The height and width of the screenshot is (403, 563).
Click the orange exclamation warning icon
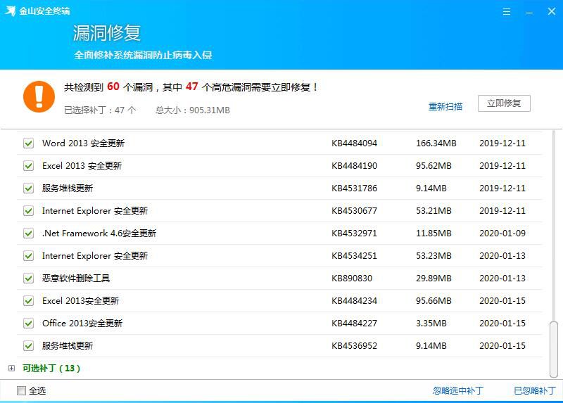(39, 96)
